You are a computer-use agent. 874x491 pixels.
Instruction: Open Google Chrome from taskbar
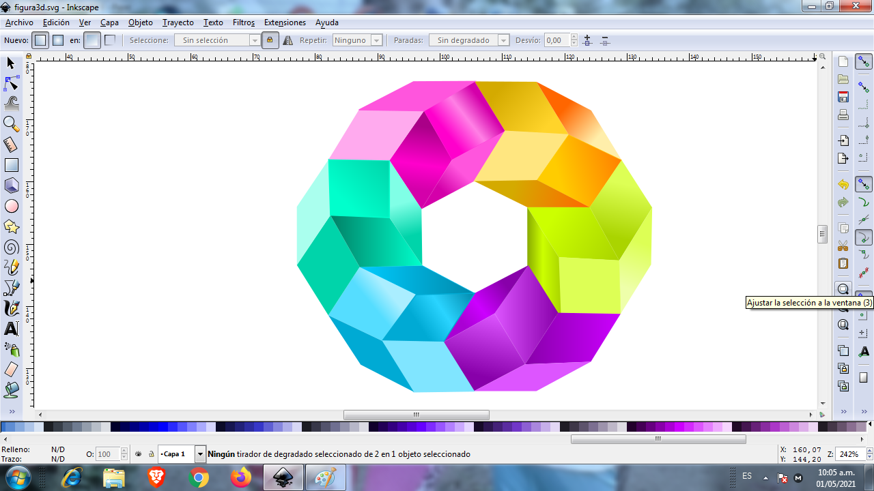point(199,477)
